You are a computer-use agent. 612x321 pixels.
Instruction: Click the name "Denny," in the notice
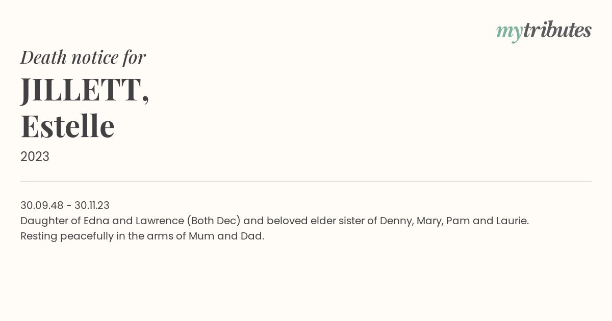(x=397, y=221)
